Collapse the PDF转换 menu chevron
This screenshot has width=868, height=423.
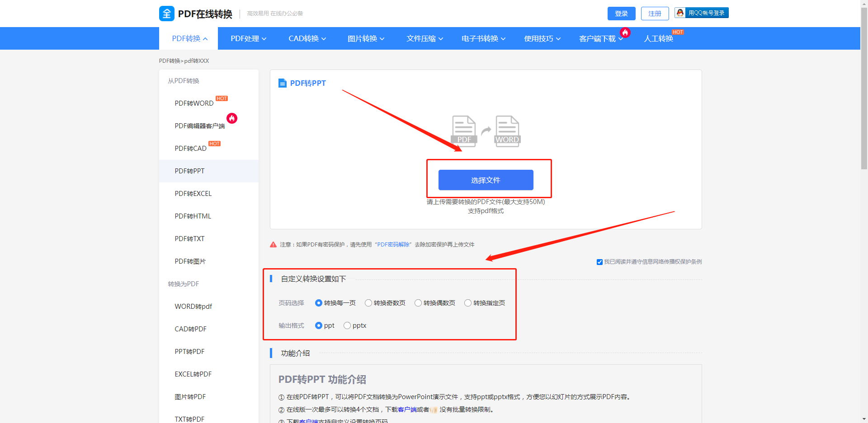205,39
